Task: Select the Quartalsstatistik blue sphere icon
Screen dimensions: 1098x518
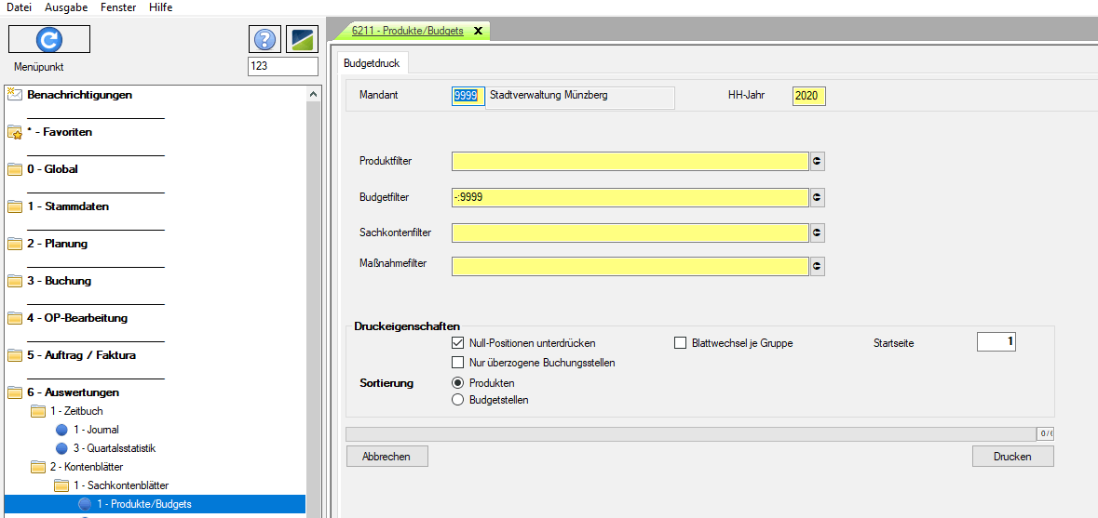Action: coord(61,448)
